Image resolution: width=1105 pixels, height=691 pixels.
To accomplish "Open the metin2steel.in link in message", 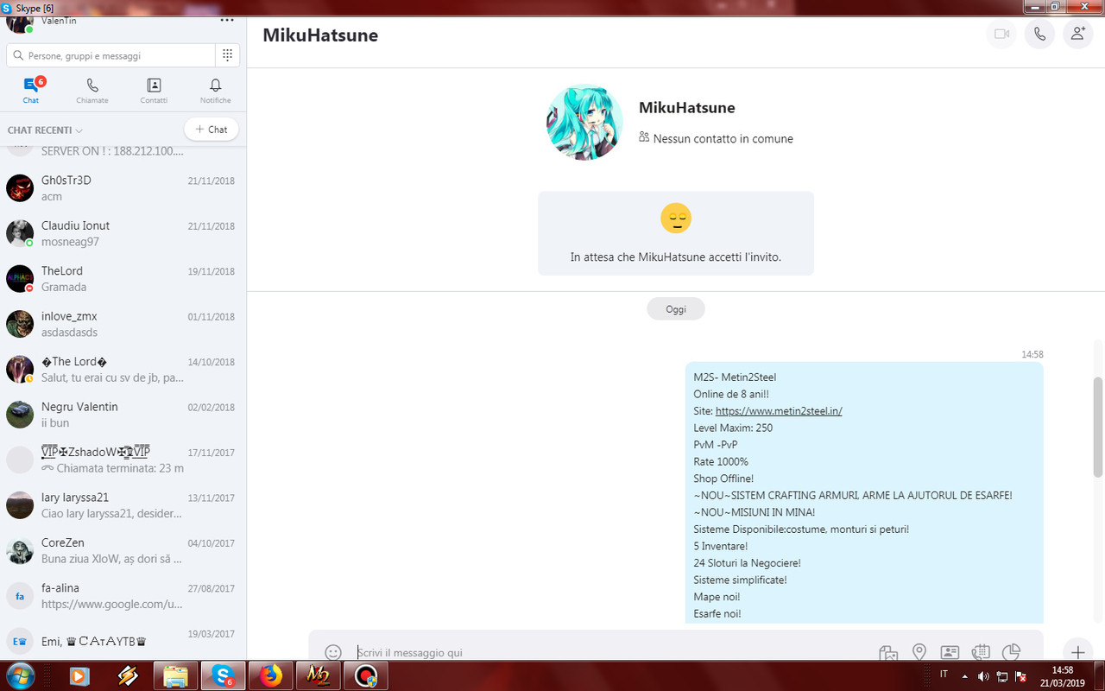I will pos(779,411).
